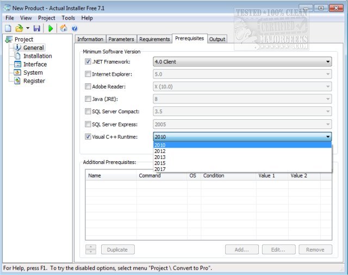
Task: Choose 2015 from the Visual C++ list
Action: (160, 163)
